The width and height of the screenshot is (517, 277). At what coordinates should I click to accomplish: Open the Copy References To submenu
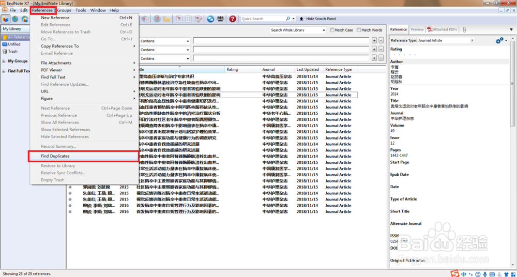(x=84, y=46)
